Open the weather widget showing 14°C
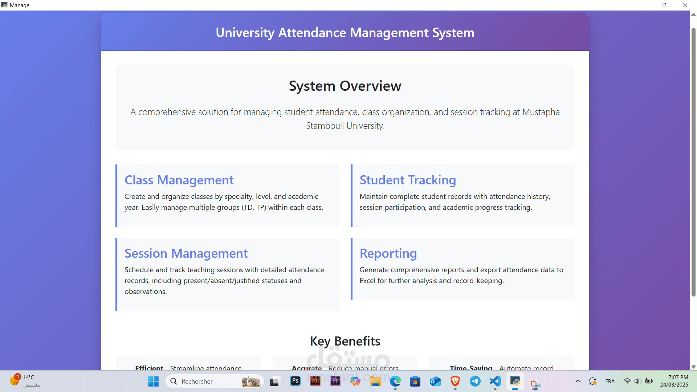The width and height of the screenshot is (697, 392). click(25, 381)
